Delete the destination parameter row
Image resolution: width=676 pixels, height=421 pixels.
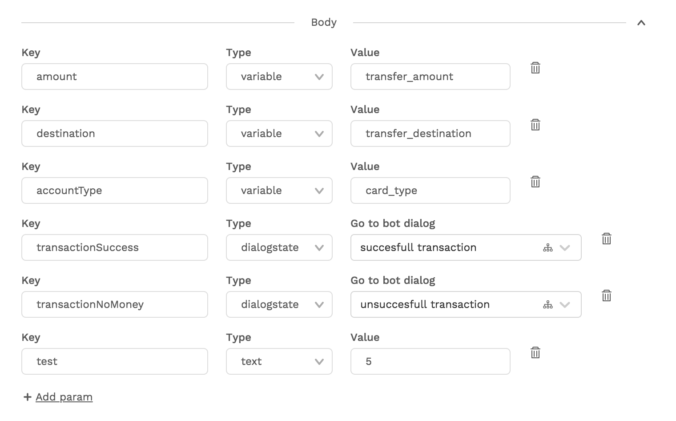(x=535, y=125)
